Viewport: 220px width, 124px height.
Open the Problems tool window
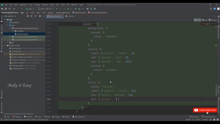(x=16, y=117)
